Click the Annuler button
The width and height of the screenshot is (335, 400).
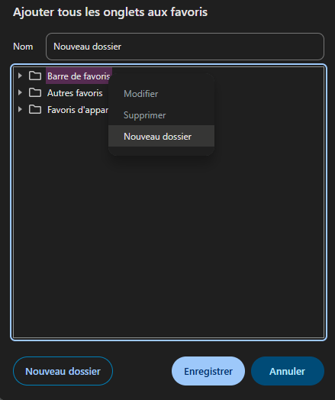(288, 371)
